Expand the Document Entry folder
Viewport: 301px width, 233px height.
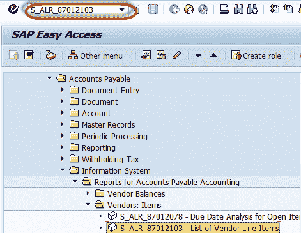tap(62, 90)
